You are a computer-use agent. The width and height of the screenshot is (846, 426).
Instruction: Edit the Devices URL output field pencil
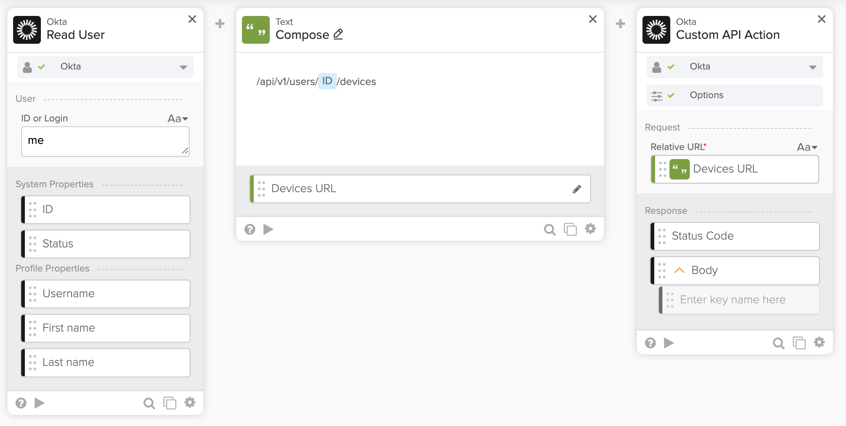577,189
